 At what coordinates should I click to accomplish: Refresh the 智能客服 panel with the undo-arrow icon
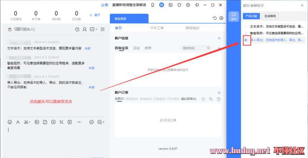click(215, 18)
